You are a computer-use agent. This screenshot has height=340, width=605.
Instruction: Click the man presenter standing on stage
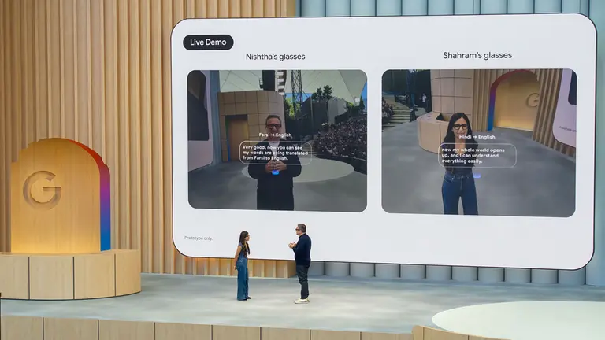click(x=301, y=261)
